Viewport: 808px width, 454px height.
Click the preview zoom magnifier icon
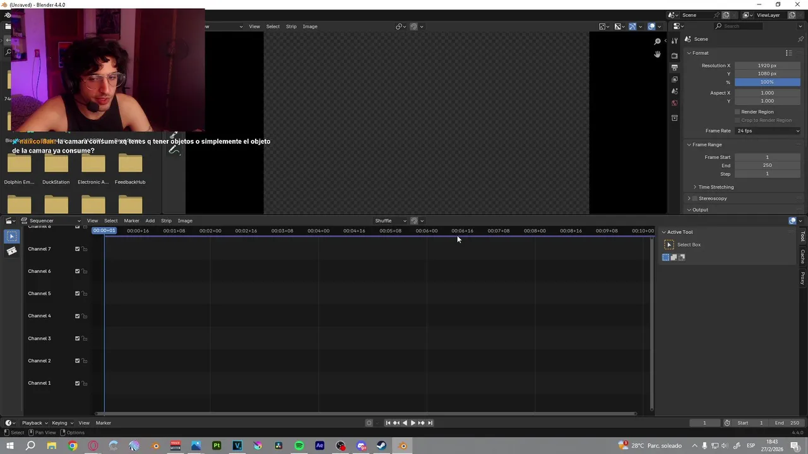coord(657,42)
